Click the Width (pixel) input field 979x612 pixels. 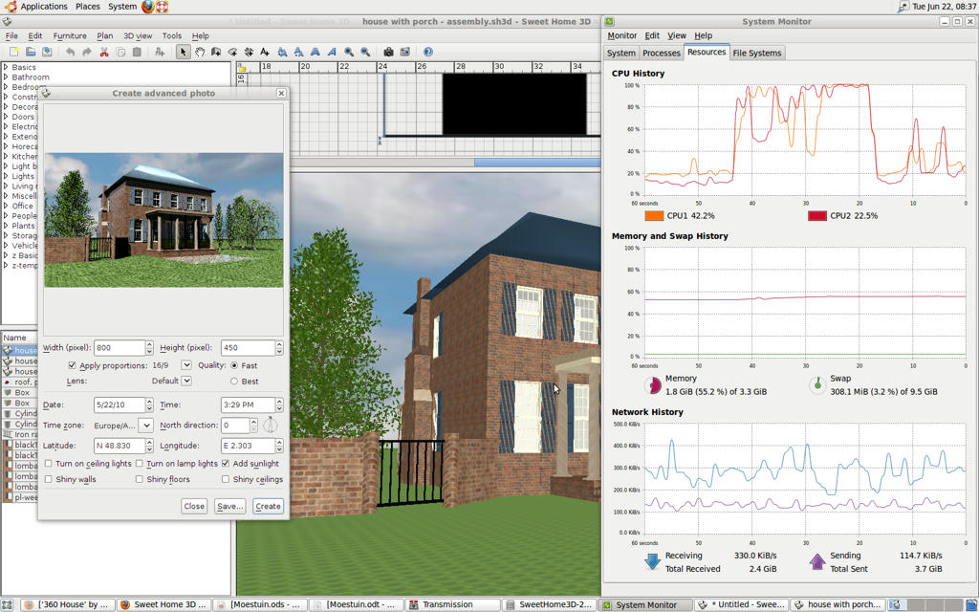pos(120,347)
